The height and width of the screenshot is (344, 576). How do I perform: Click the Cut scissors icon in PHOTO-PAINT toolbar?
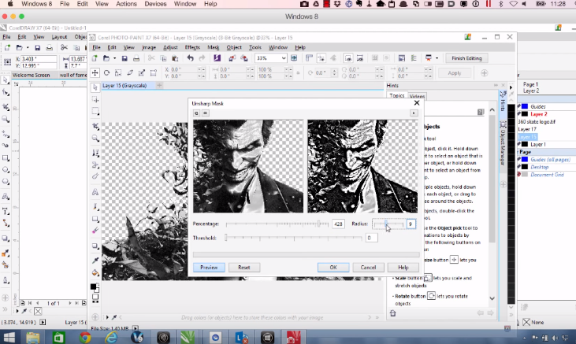pyautogui.click(x=151, y=58)
